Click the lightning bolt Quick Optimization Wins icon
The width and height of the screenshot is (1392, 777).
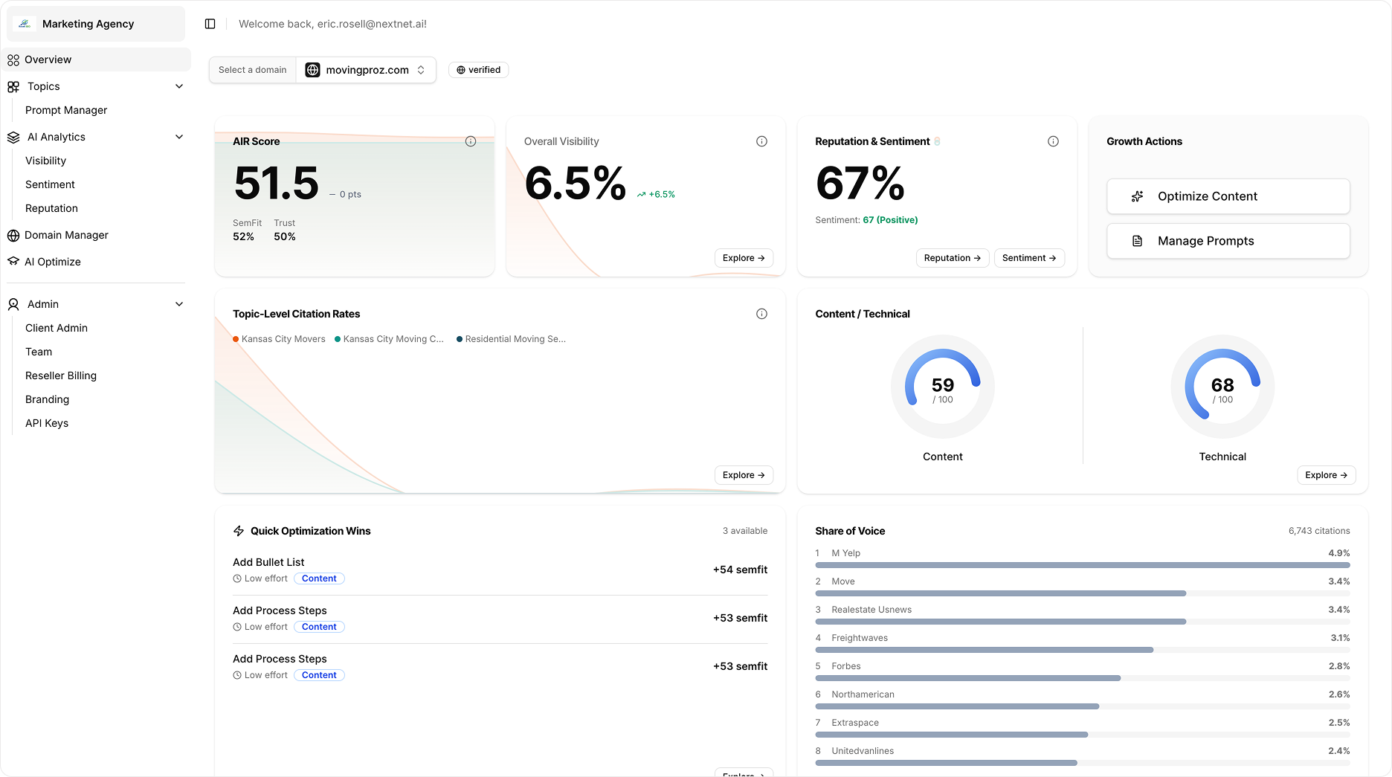point(239,531)
